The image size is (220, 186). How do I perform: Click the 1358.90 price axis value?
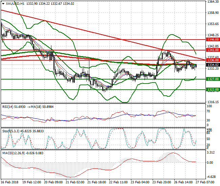(x=213, y=13)
